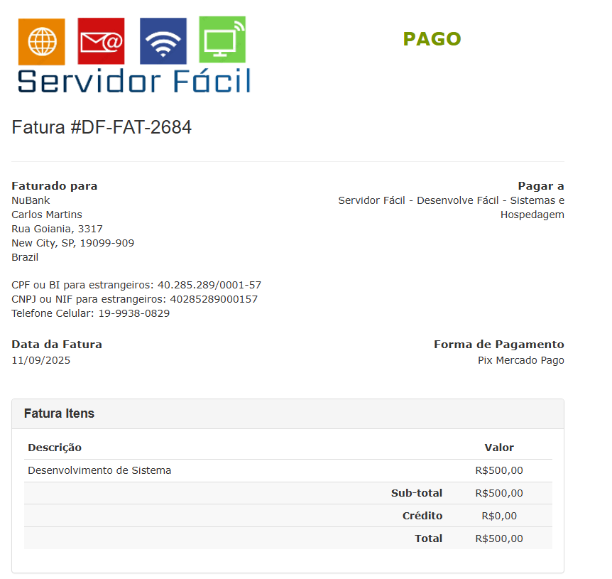612x579 pixels.
Task: Click the Faturado para heading
Action: (54, 186)
